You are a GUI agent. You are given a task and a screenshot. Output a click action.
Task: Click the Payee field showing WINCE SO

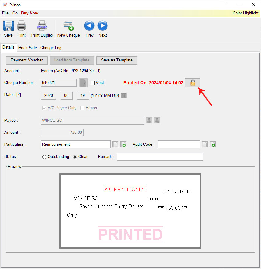pyautogui.click(x=92, y=121)
